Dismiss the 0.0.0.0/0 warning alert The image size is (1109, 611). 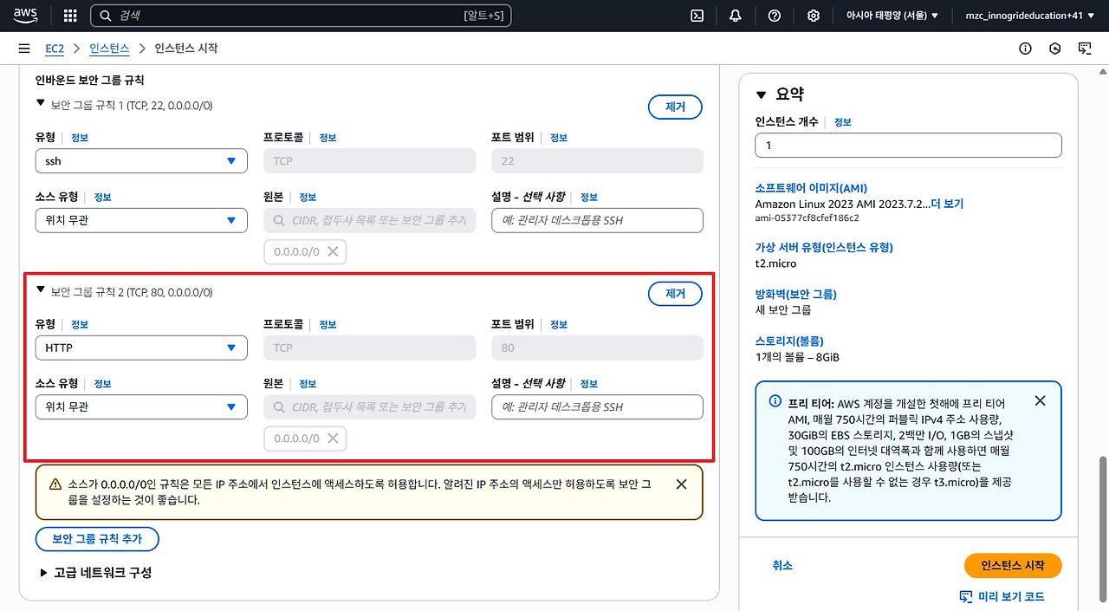681,484
